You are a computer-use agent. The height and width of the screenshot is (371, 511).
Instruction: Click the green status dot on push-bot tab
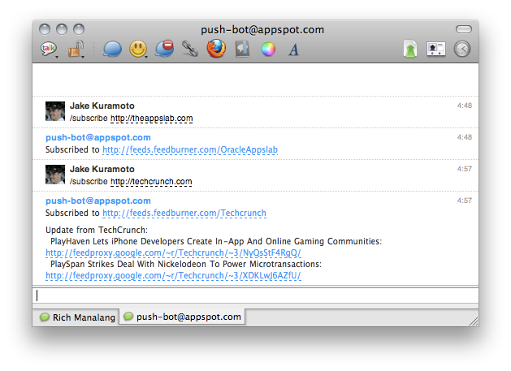[x=128, y=317]
